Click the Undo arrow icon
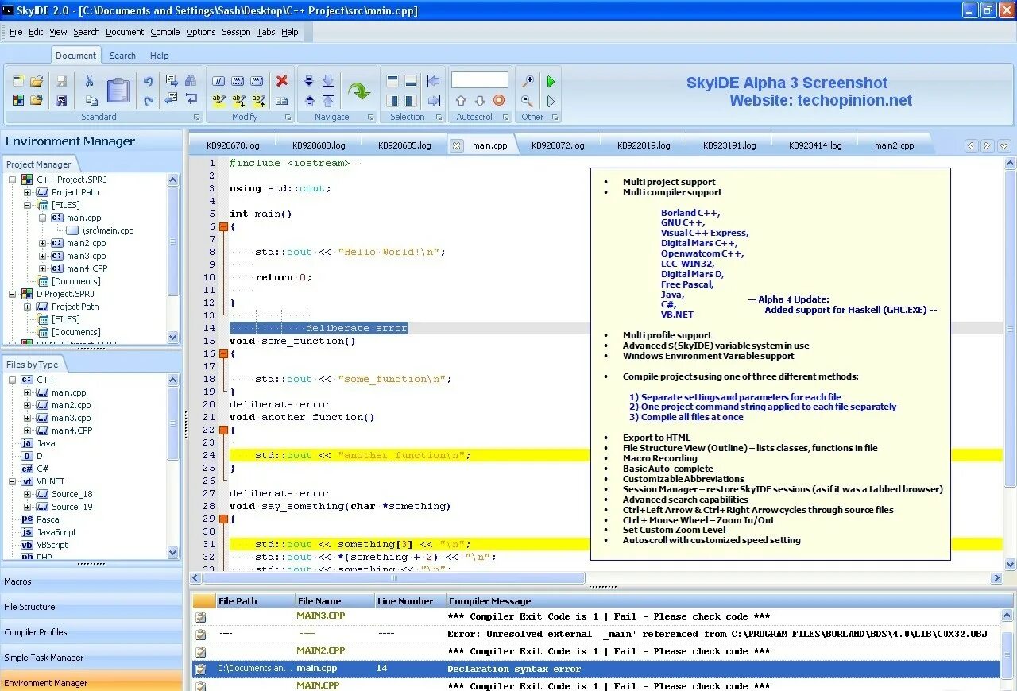 (149, 81)
